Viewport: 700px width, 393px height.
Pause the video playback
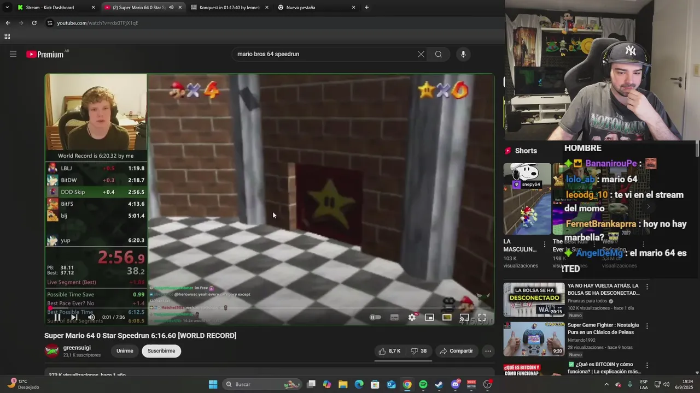[57, 317]
